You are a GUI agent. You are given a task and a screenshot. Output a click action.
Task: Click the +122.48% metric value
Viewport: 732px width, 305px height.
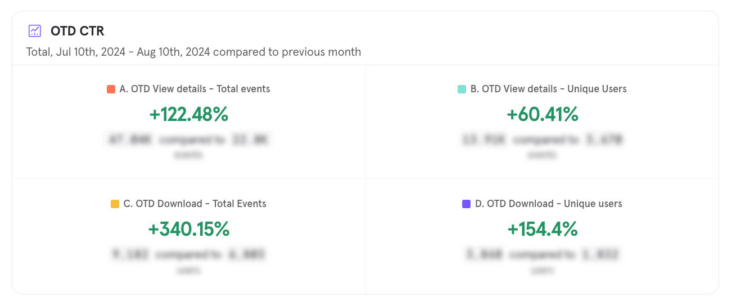click(188, 114)
